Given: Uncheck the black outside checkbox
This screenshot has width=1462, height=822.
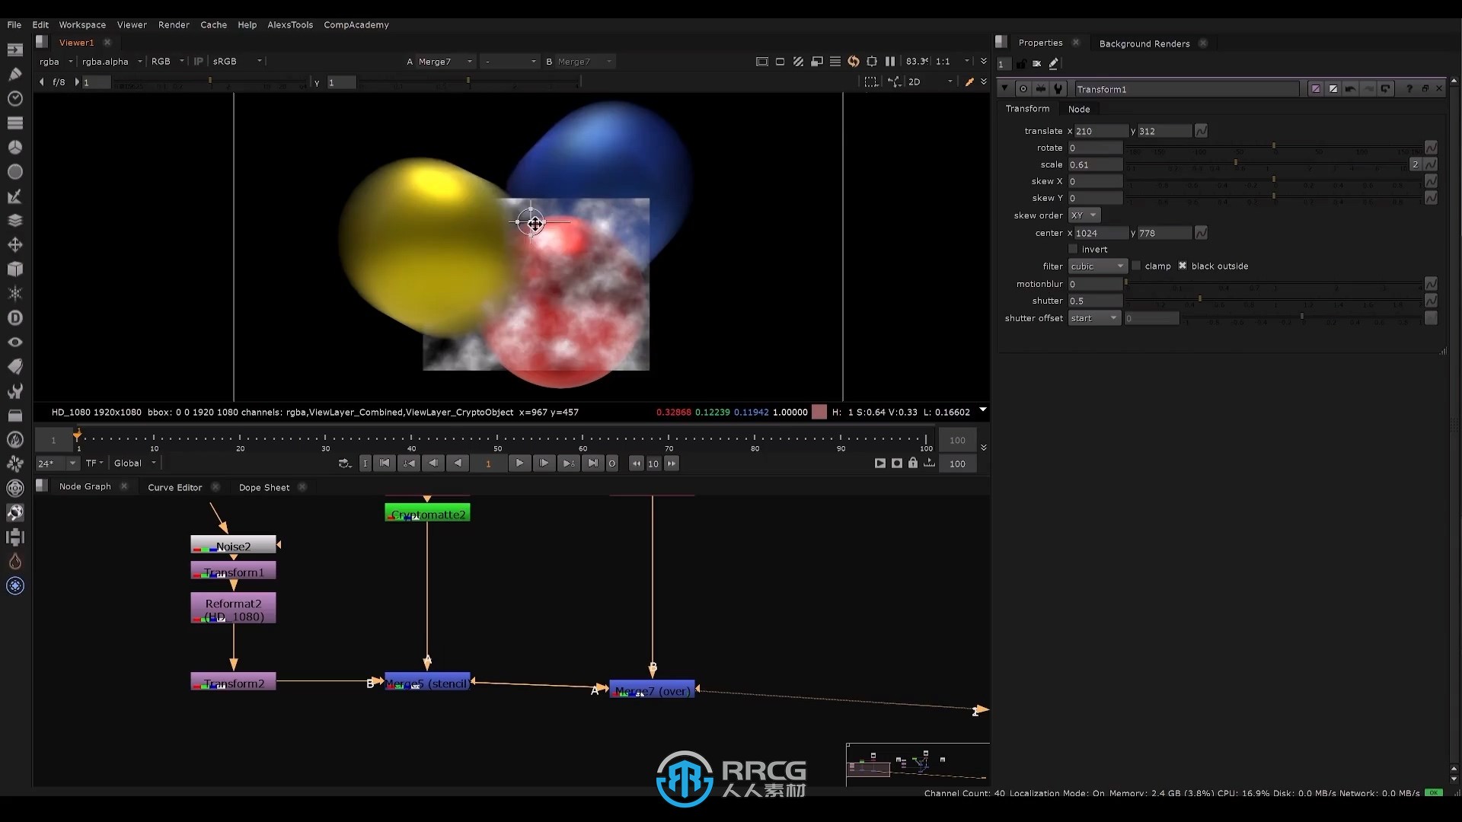Looking at the screenshot, I should [1183, 266].
